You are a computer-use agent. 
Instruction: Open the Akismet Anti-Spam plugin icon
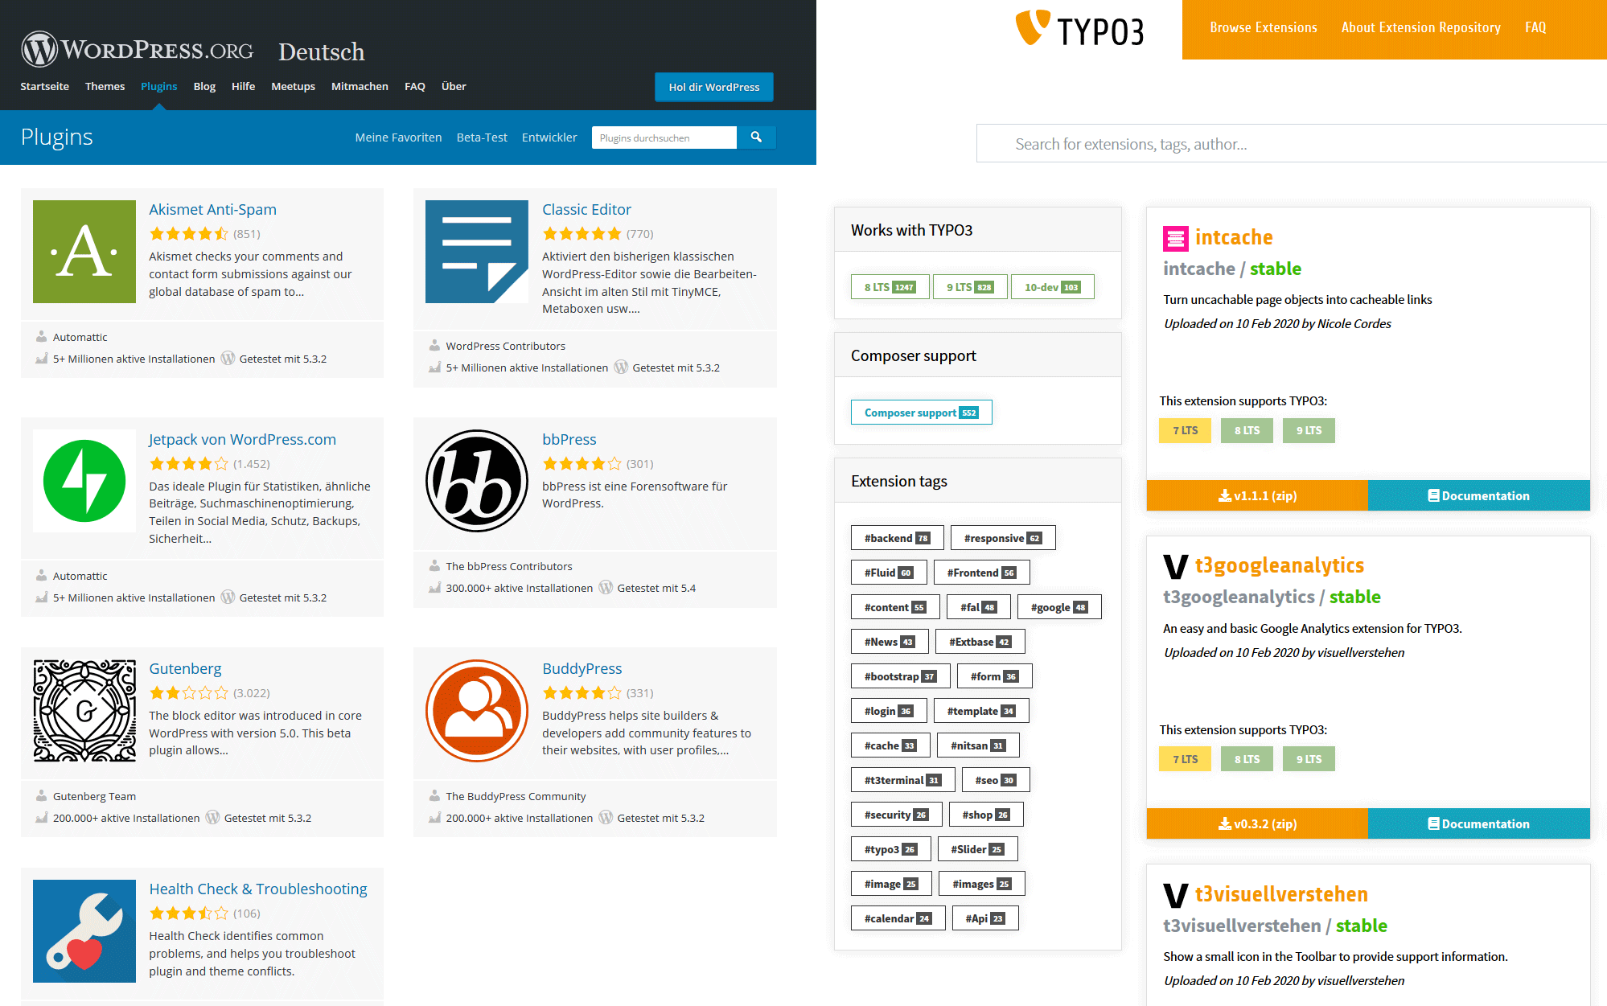[84, 252]
